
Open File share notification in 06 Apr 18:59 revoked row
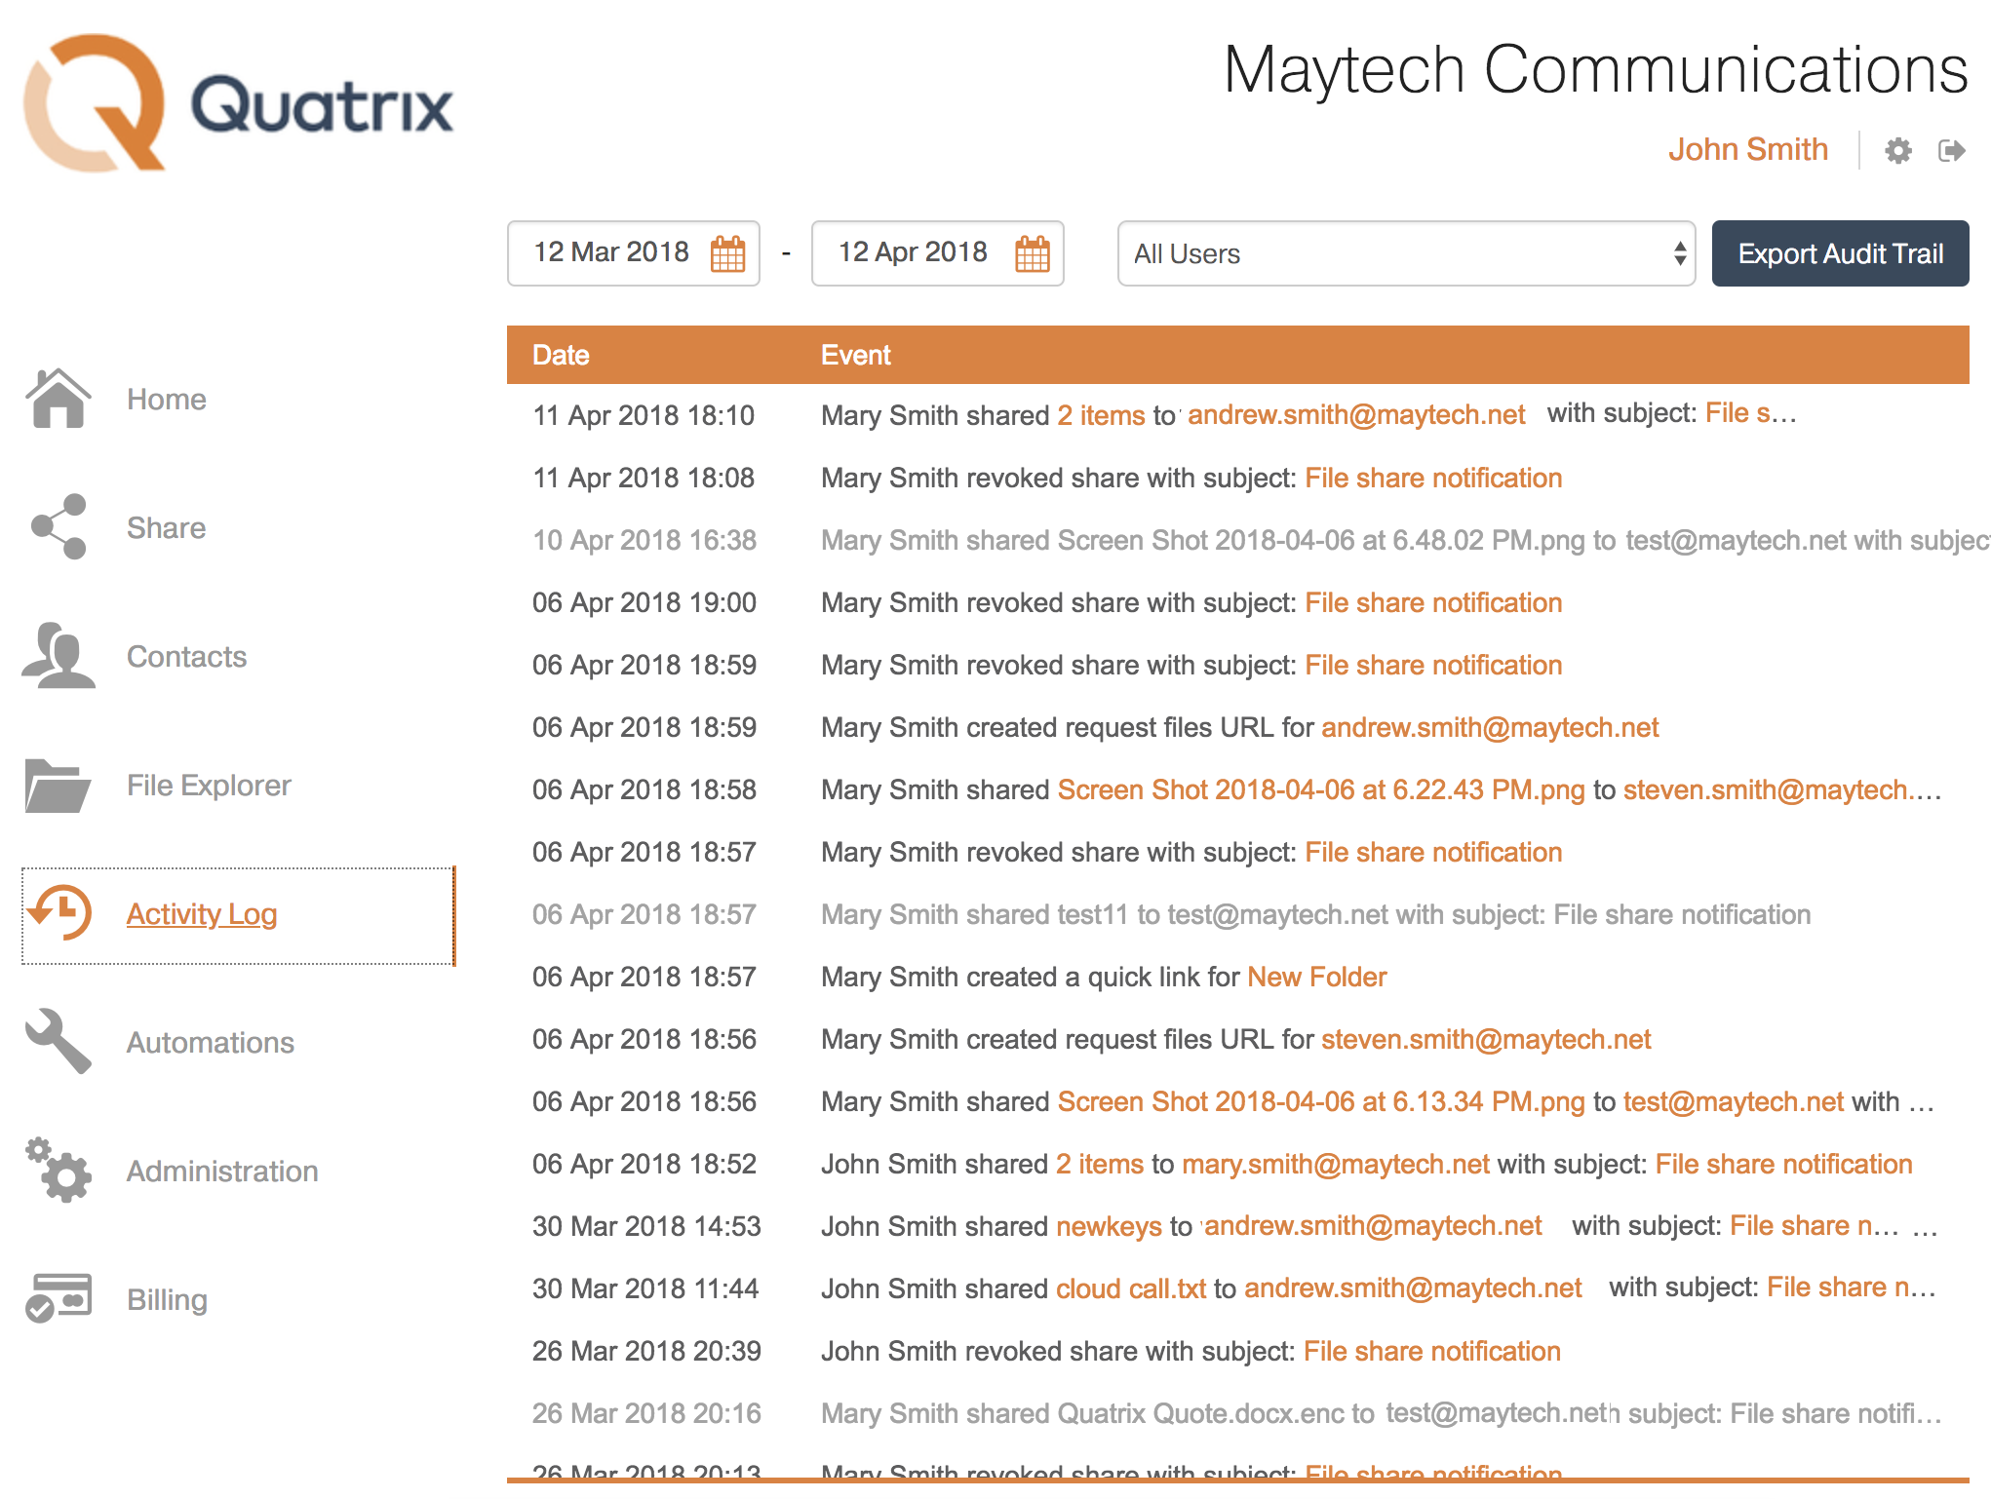tap(1433, 665)
